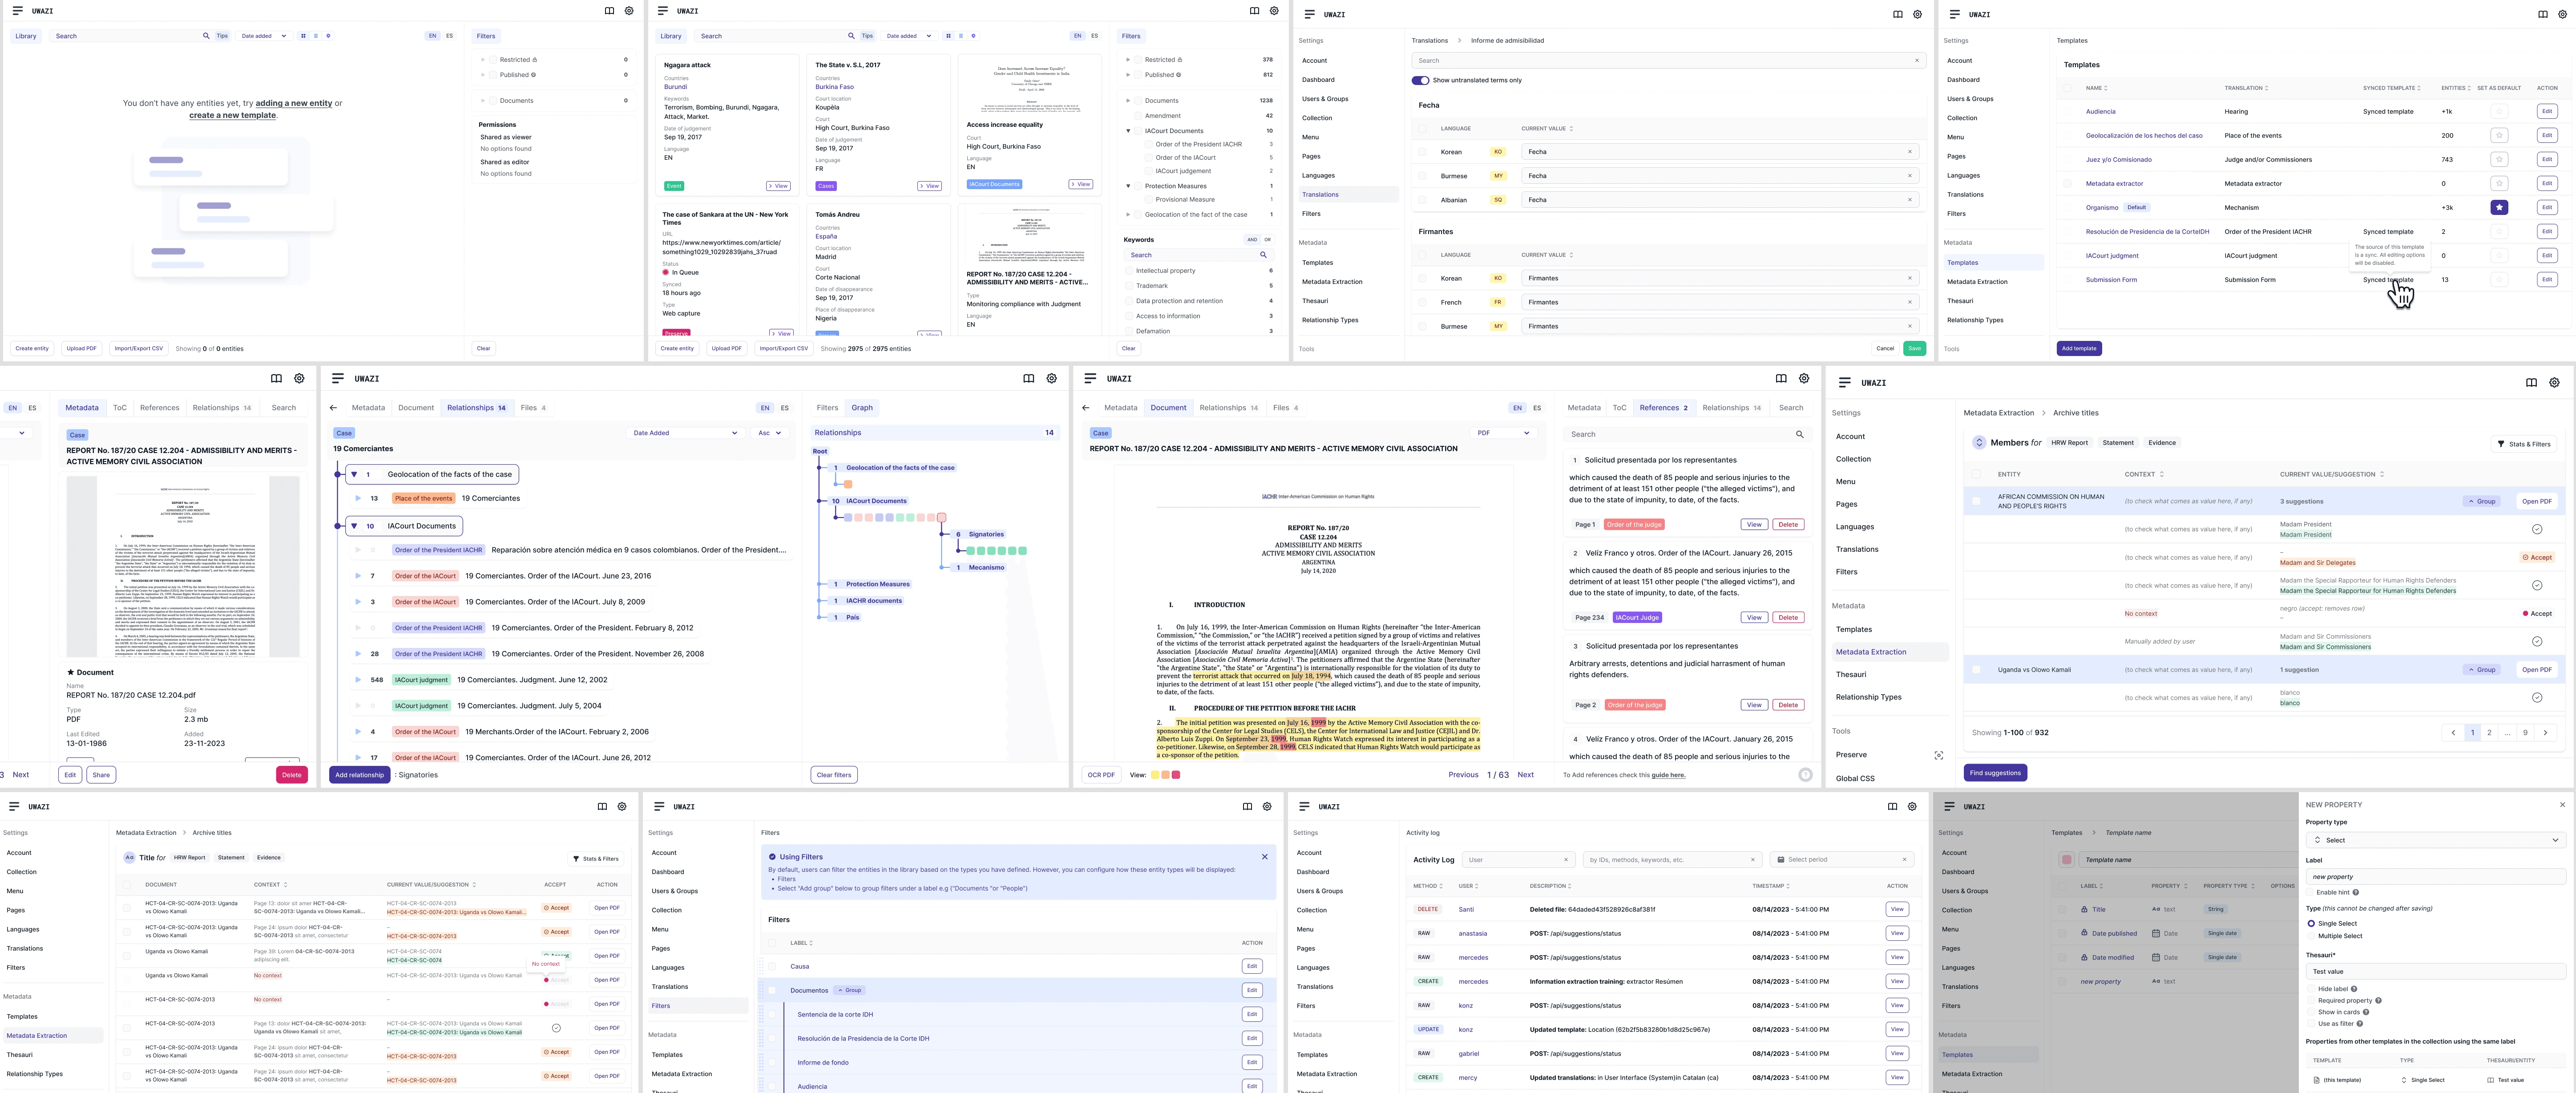Viewport: 2576px width, 1093px height.
Task: Switch to the Graph tab
Action: [x=862, y=408]
